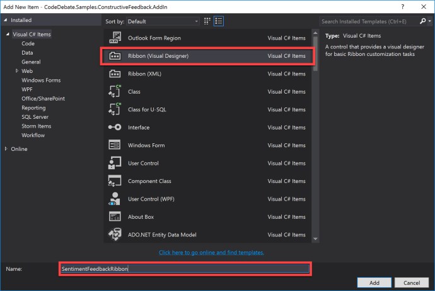Switch to the list details view
435x291 pixels.
[218, 21]
